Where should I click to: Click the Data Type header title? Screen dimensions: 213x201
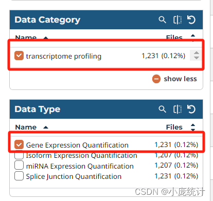click(38, 109)
